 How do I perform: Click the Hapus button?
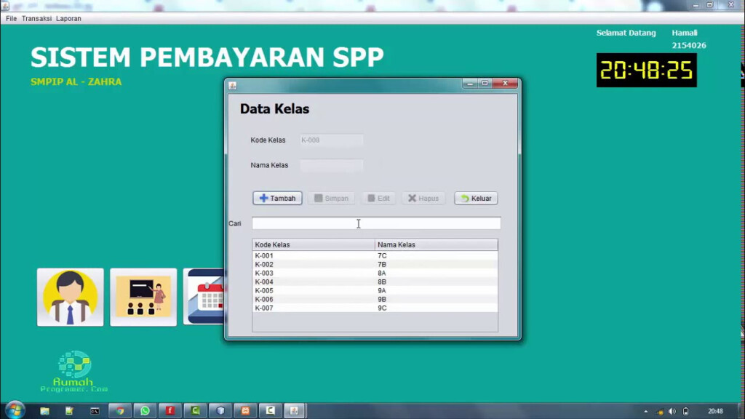pos(423,198)
